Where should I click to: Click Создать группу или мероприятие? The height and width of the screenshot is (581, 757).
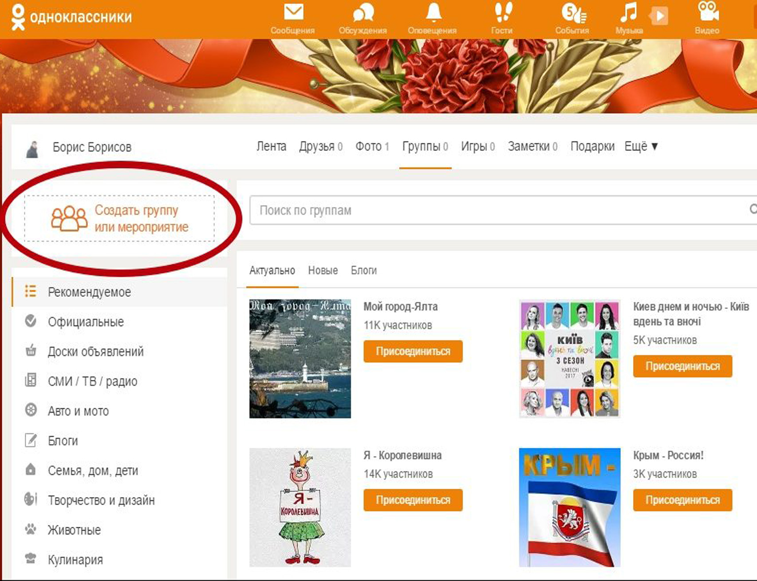click(119, 218)
